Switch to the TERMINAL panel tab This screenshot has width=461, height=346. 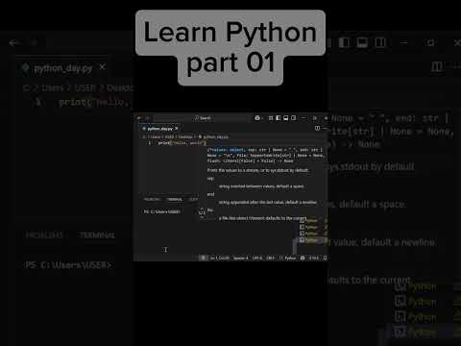[x=175, y=199]
